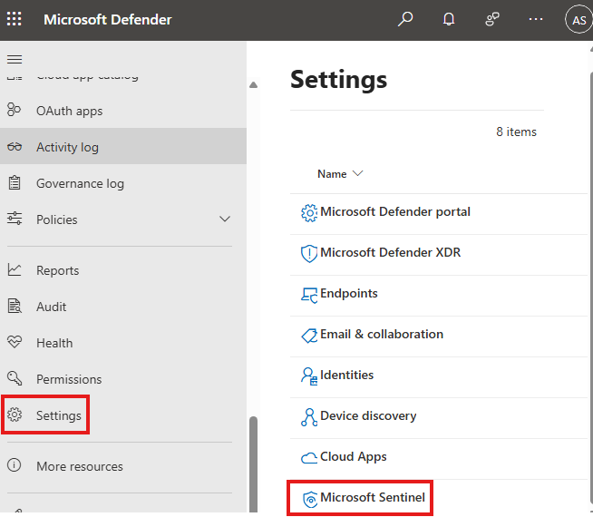Click the Identities person icon
This screenshot has width=593, height=517.
tap(309, 376)
